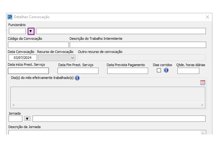The height and width of the screenshot is (142, 221).
Task: Click the Data início Prest. Serviço field
Action: (28, 71)
